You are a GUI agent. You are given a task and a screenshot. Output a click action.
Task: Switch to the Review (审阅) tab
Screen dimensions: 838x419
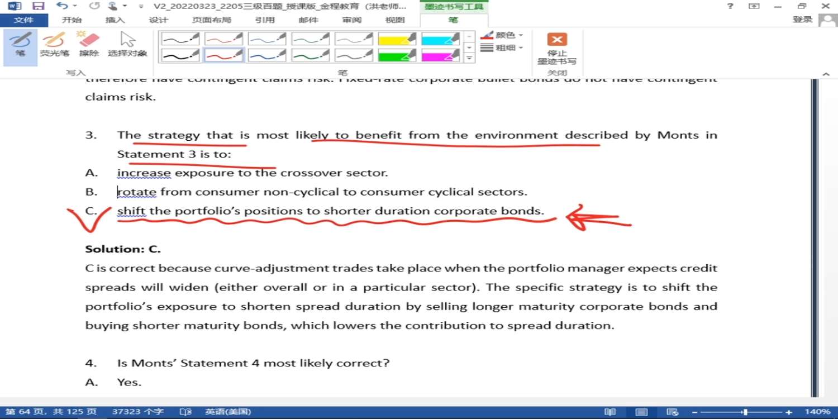pyautogui.click(x=352, y=20)
